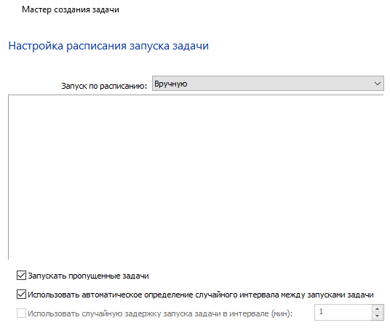Click the value "1" in the minutes spinner
Viewport: 390px width, 336px height.
tap(321, 312)
